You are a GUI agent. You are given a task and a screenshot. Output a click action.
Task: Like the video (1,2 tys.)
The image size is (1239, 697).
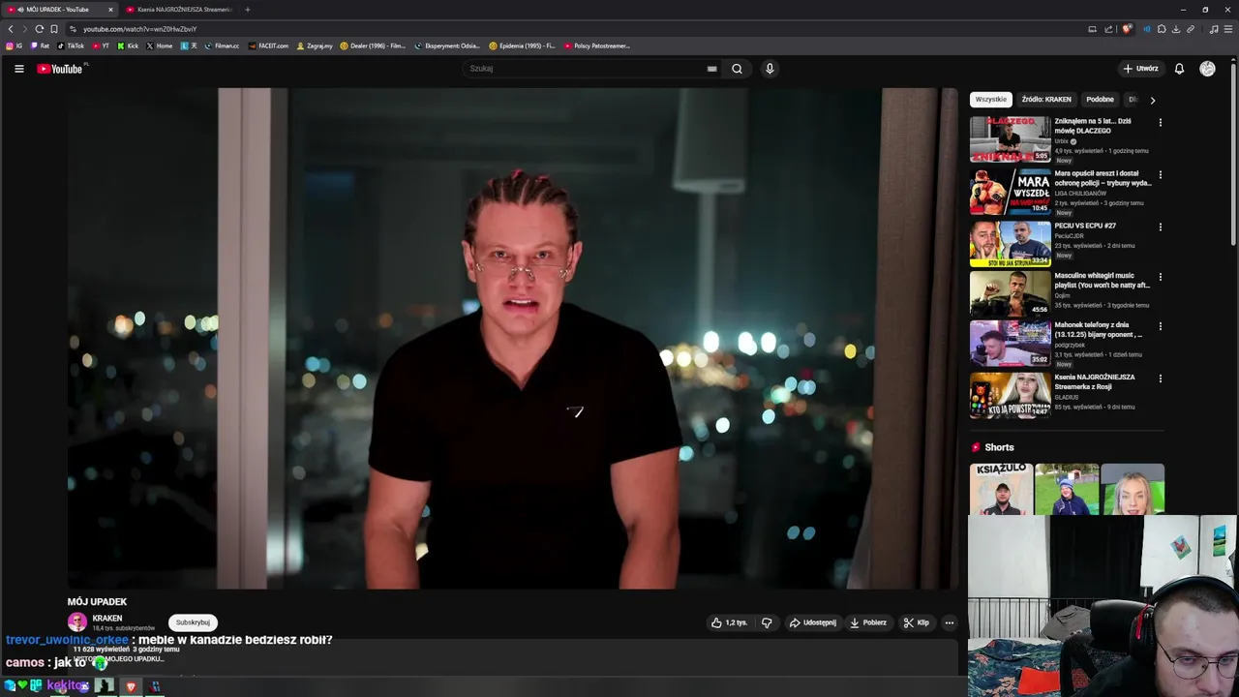tap(730, 622)
